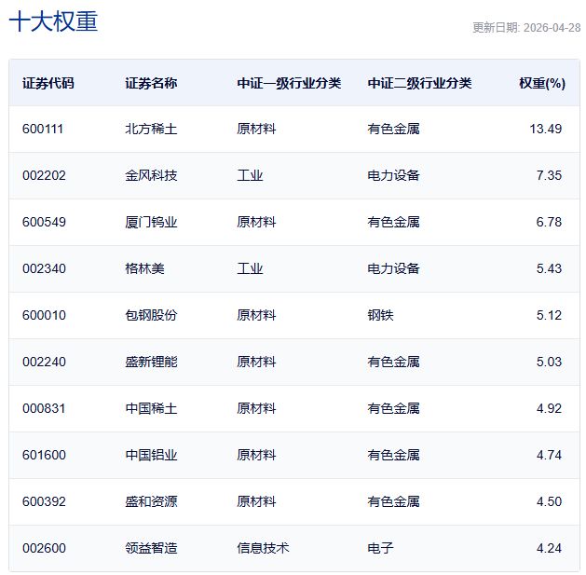Click the 中证二级行业分类 column header

(x=419, y=83)
